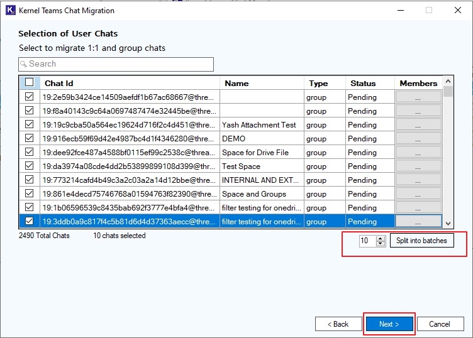Click the vertical scrollbar thumb

click(x=448, y=91)
